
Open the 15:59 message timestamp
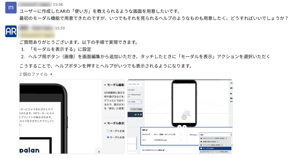tap(60, 28)
